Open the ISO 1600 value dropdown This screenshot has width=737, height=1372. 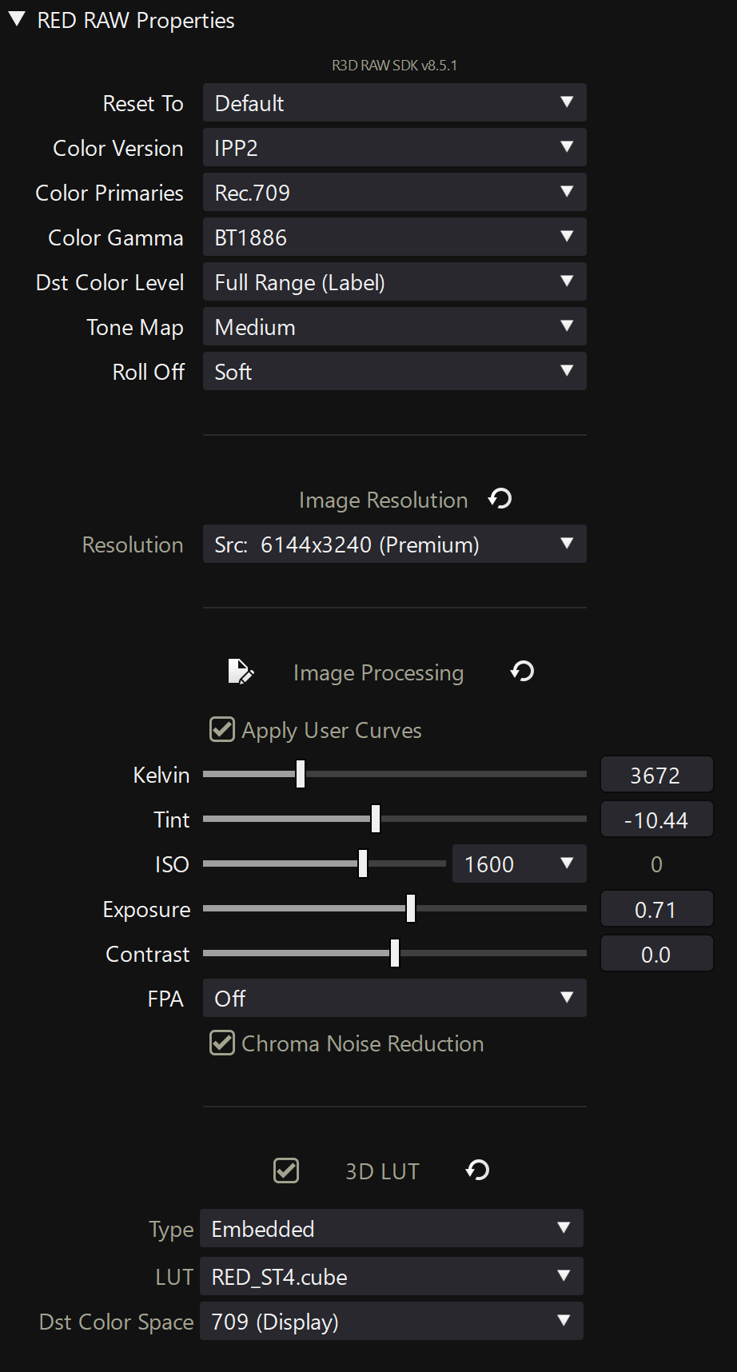[520, 863]
